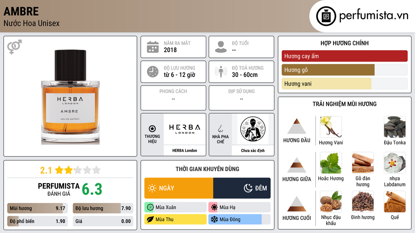Click the leaf icon for Mùa Thu

tap(150, 219)
